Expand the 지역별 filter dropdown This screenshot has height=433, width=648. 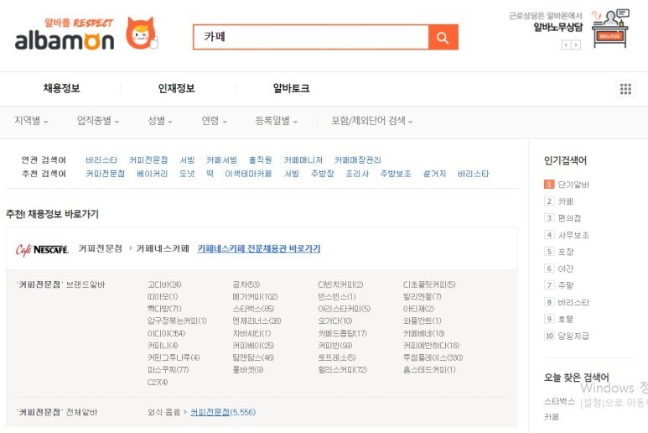click(31, 121)
